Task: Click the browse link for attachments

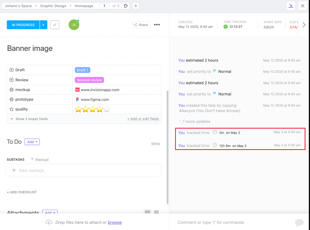Action: coord(115,222)
